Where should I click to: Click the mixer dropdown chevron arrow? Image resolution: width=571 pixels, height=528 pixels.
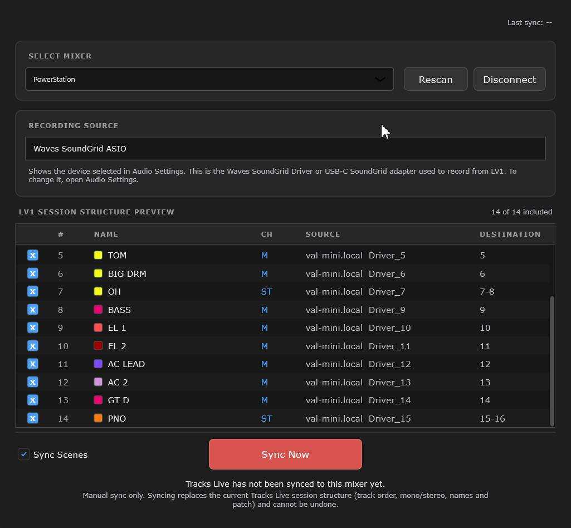pyautogui.click(x=380, y=79)
